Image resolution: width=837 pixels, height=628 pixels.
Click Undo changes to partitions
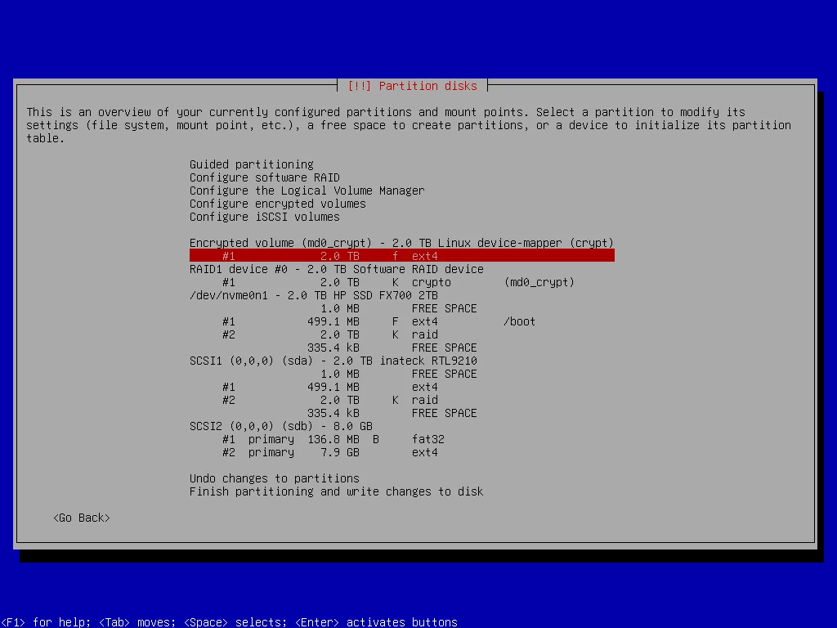(274, 478)
